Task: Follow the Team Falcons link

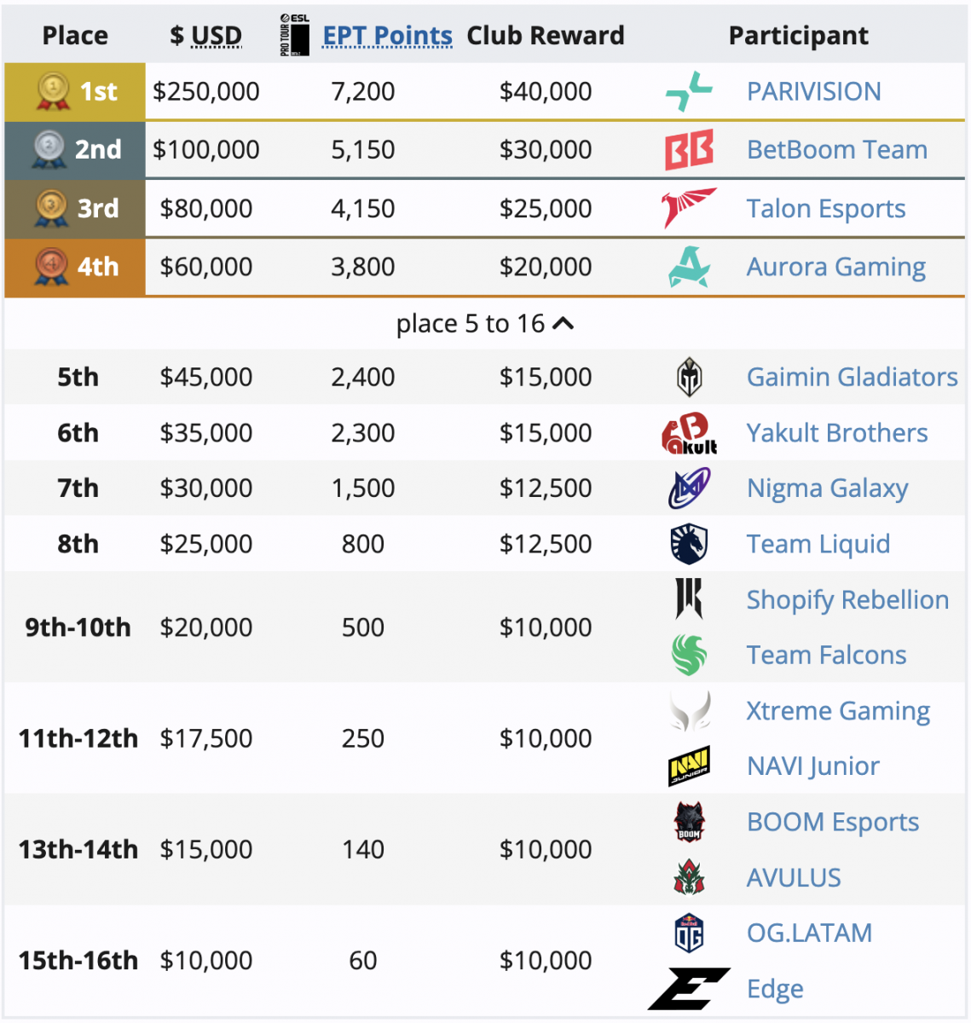Action: click(826, 655)
